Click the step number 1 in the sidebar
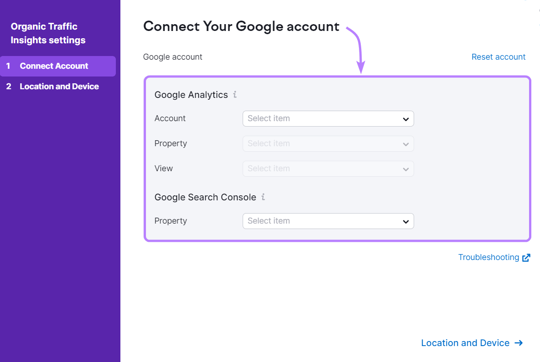Viewport: 540px width, 362px height. 8,66
